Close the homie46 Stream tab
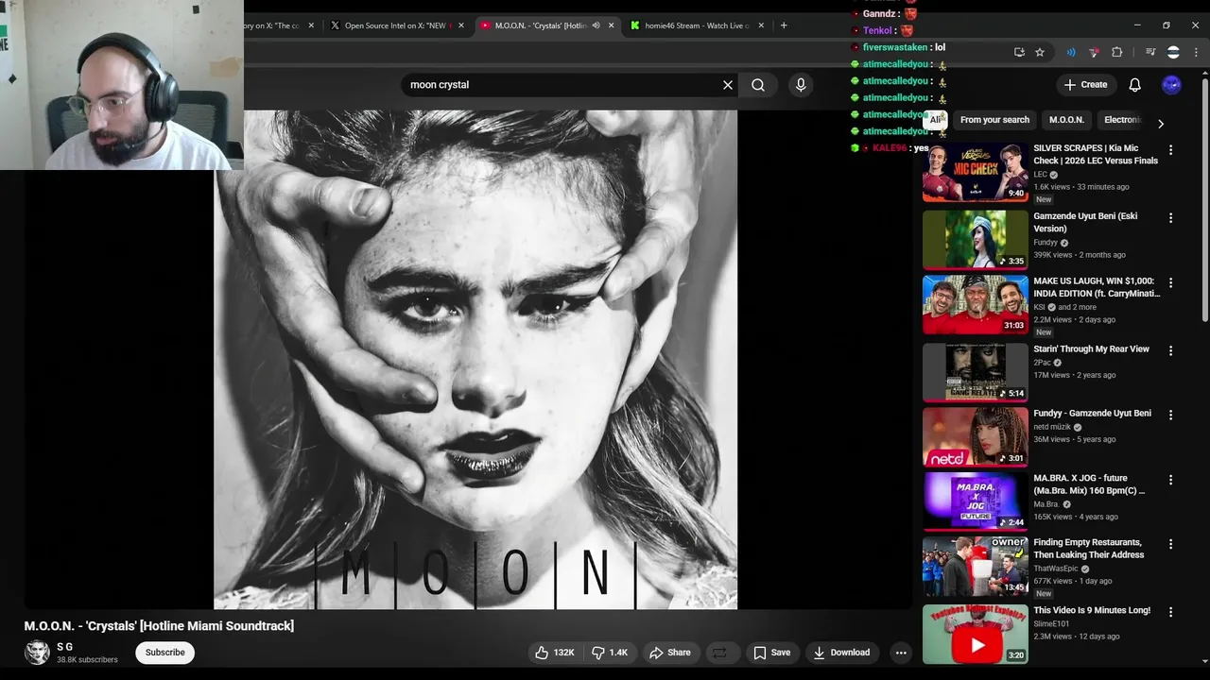This screenshot has width=1210, height=680. coord(761,25)
